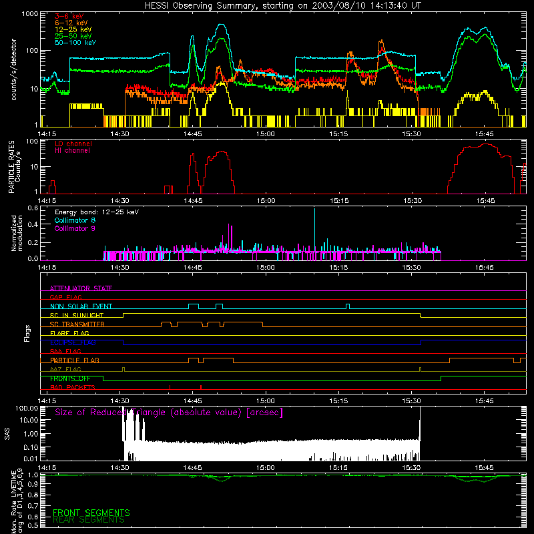Viewport: 534px width, 534px height.
Task: Click the FRONTS OFF flag label
Action: pyautogui.click(x=70, y=378)
